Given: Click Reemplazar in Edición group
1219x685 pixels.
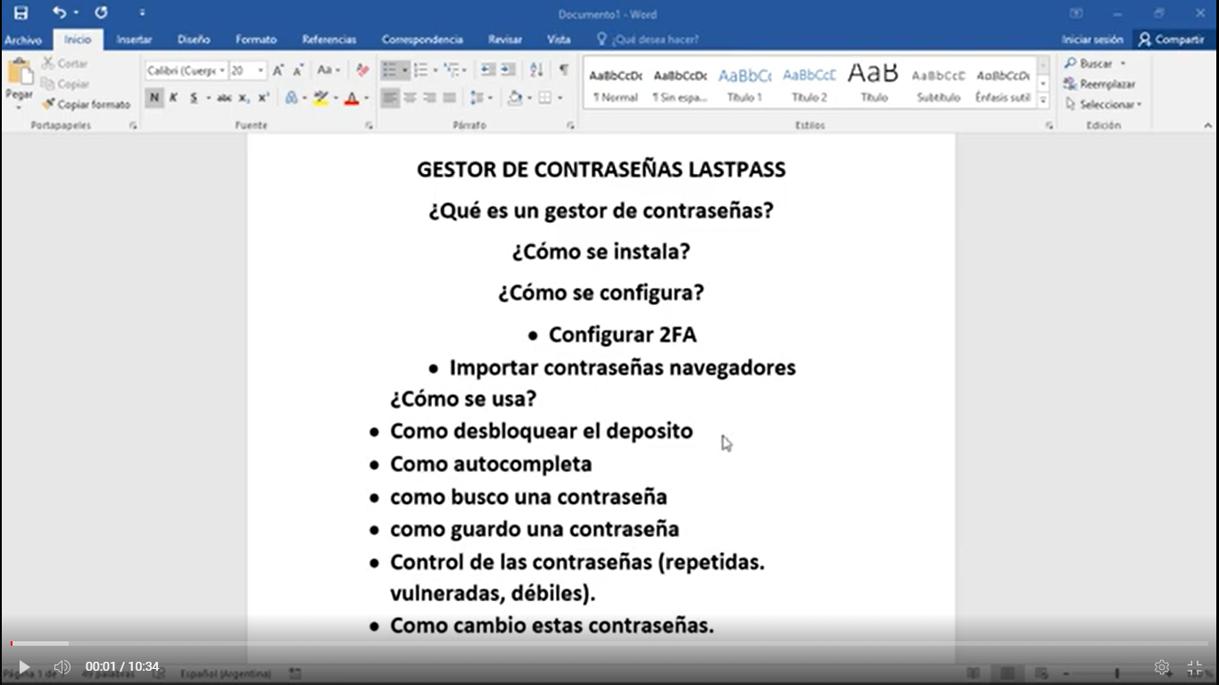Looking at the screenshot, I should [x=1099, y=84].
